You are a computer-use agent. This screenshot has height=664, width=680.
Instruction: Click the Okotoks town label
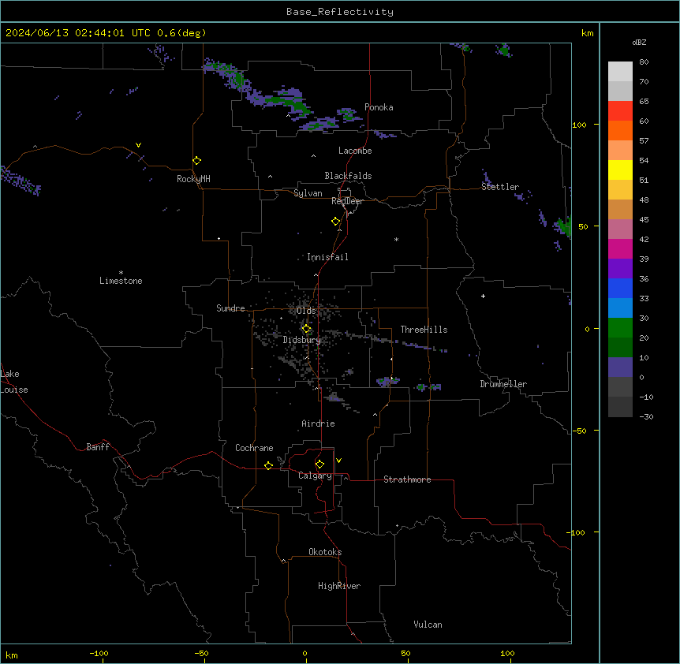(x=325, y=552)
